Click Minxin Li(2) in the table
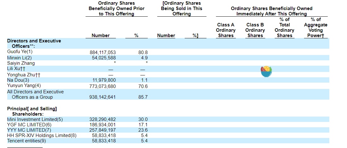 19,58
